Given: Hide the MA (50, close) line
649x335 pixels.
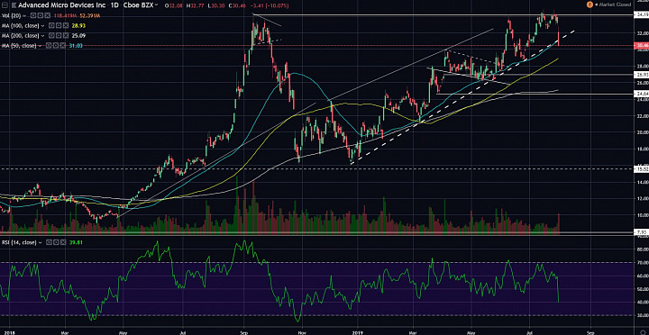Looking at the screenshot, I should coord(49,46).
